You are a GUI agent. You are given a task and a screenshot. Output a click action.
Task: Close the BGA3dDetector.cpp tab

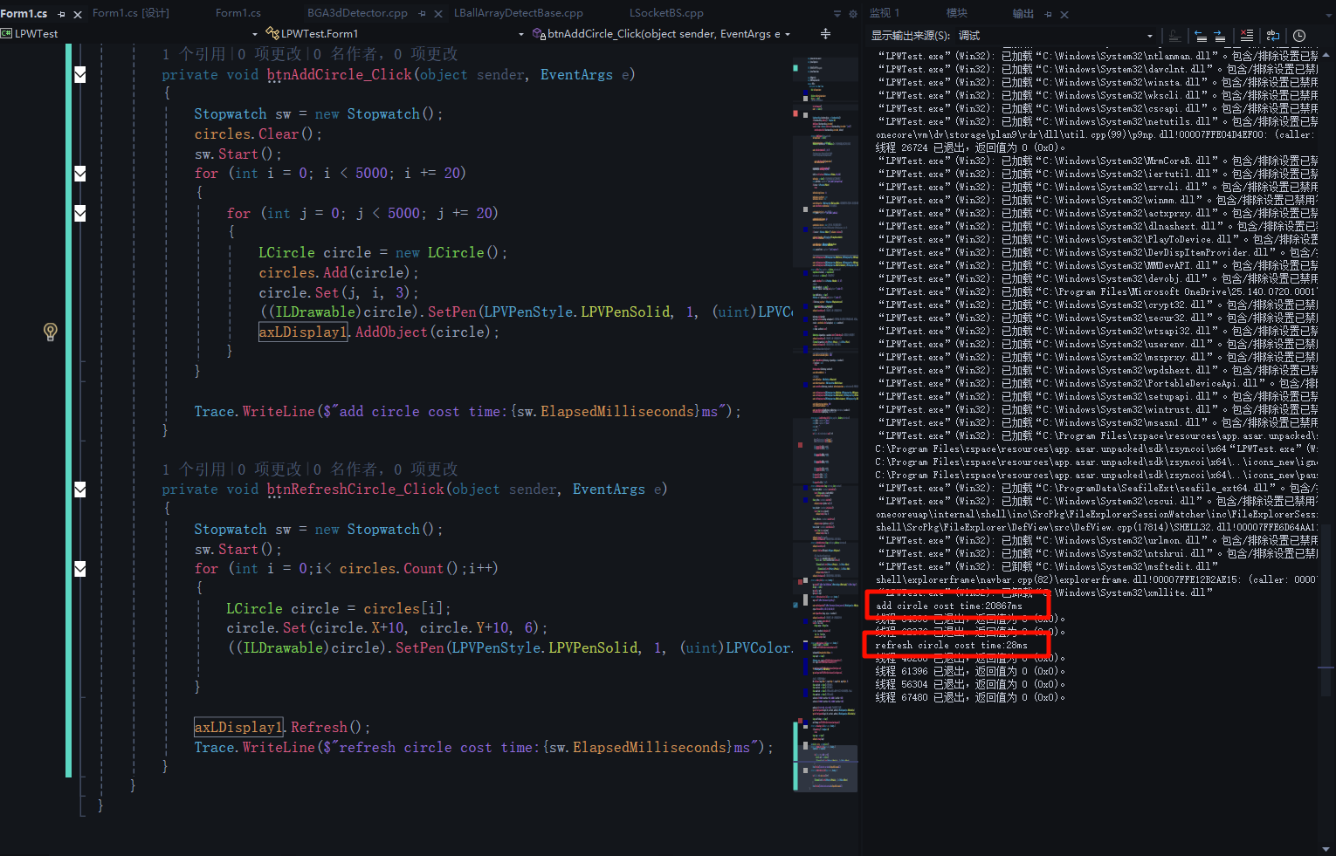(438, 14)
